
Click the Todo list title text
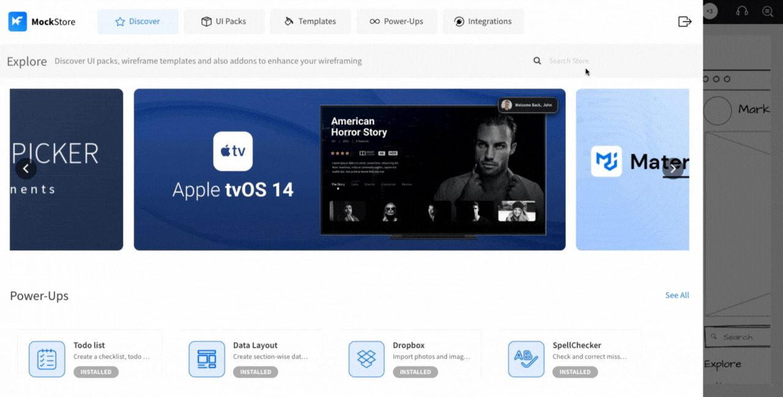coord(89,345)
